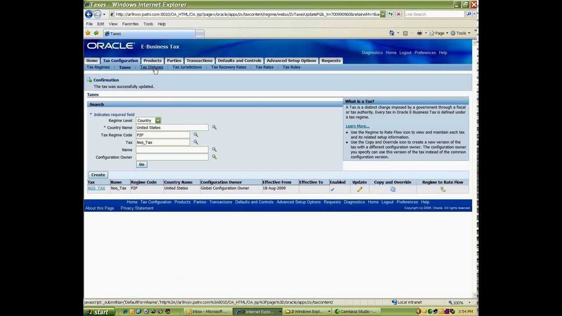This screenshot has height=316, width=562.
Task: Click the Privacy Statement footer link
Action: 137,208
